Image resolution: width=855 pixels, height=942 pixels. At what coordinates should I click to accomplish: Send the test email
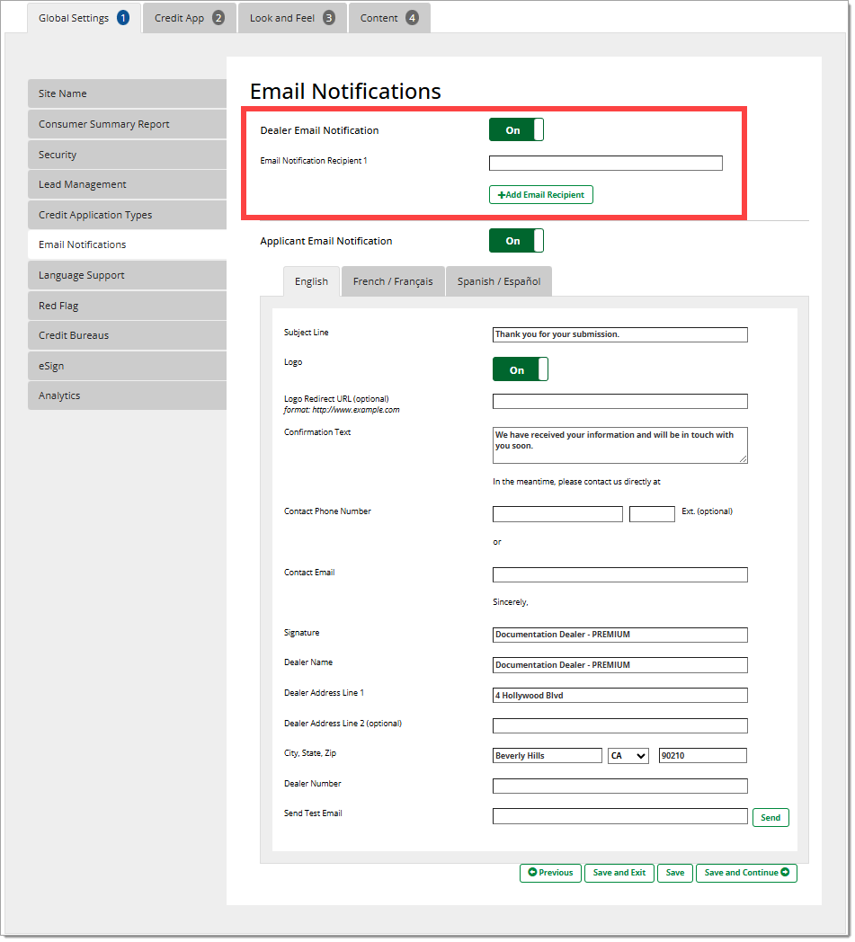tap(770, 818)
